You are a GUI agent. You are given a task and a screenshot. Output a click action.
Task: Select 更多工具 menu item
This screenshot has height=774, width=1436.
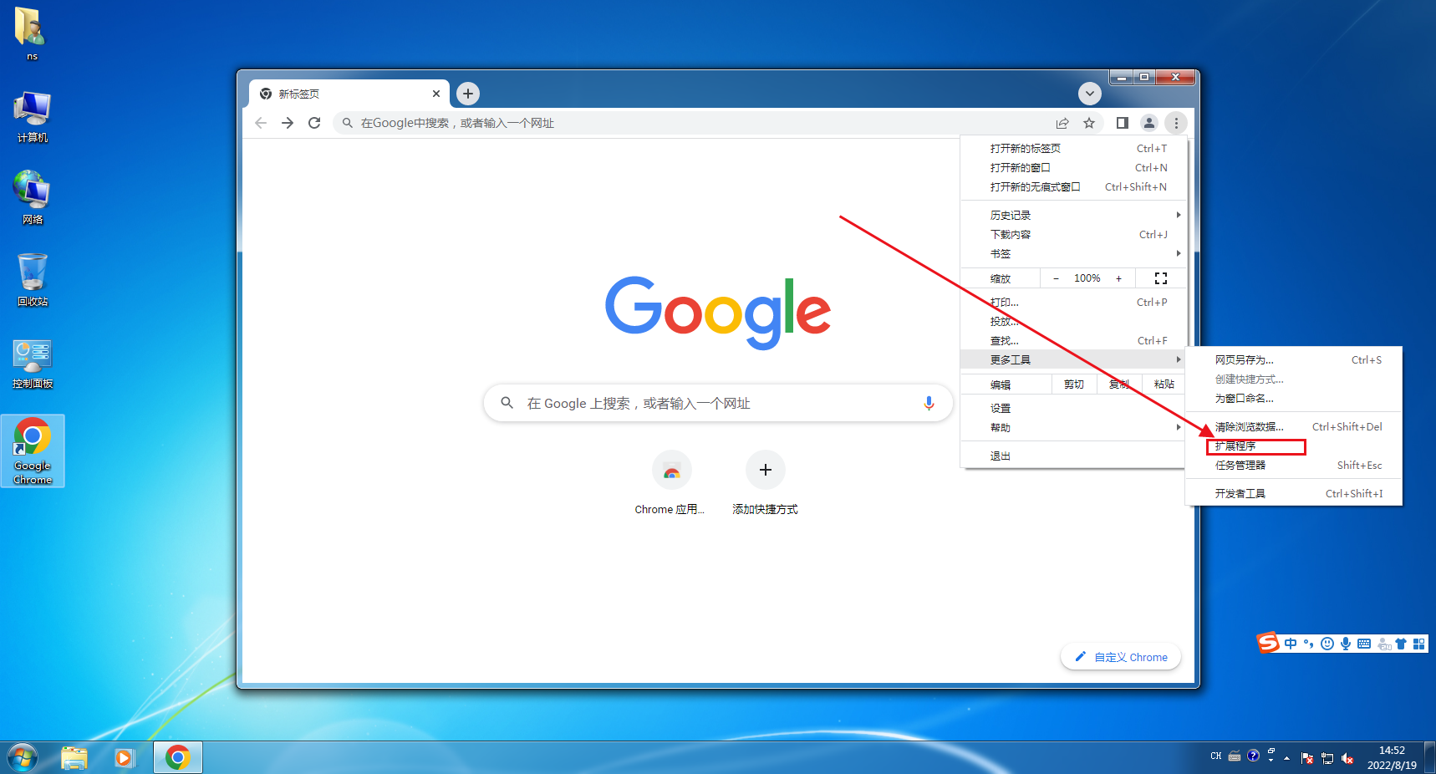(x=1074, y=359)
